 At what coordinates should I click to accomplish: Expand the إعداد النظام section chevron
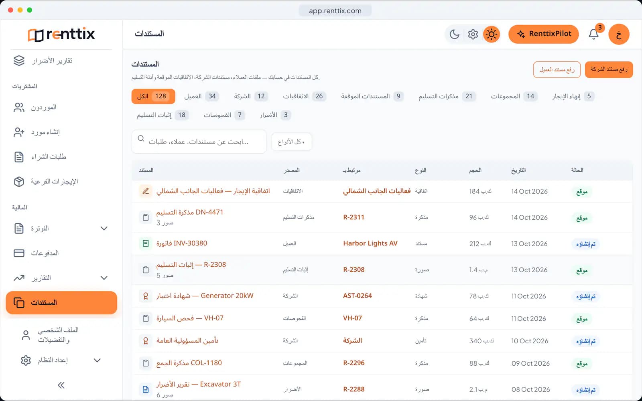point(97,360)
